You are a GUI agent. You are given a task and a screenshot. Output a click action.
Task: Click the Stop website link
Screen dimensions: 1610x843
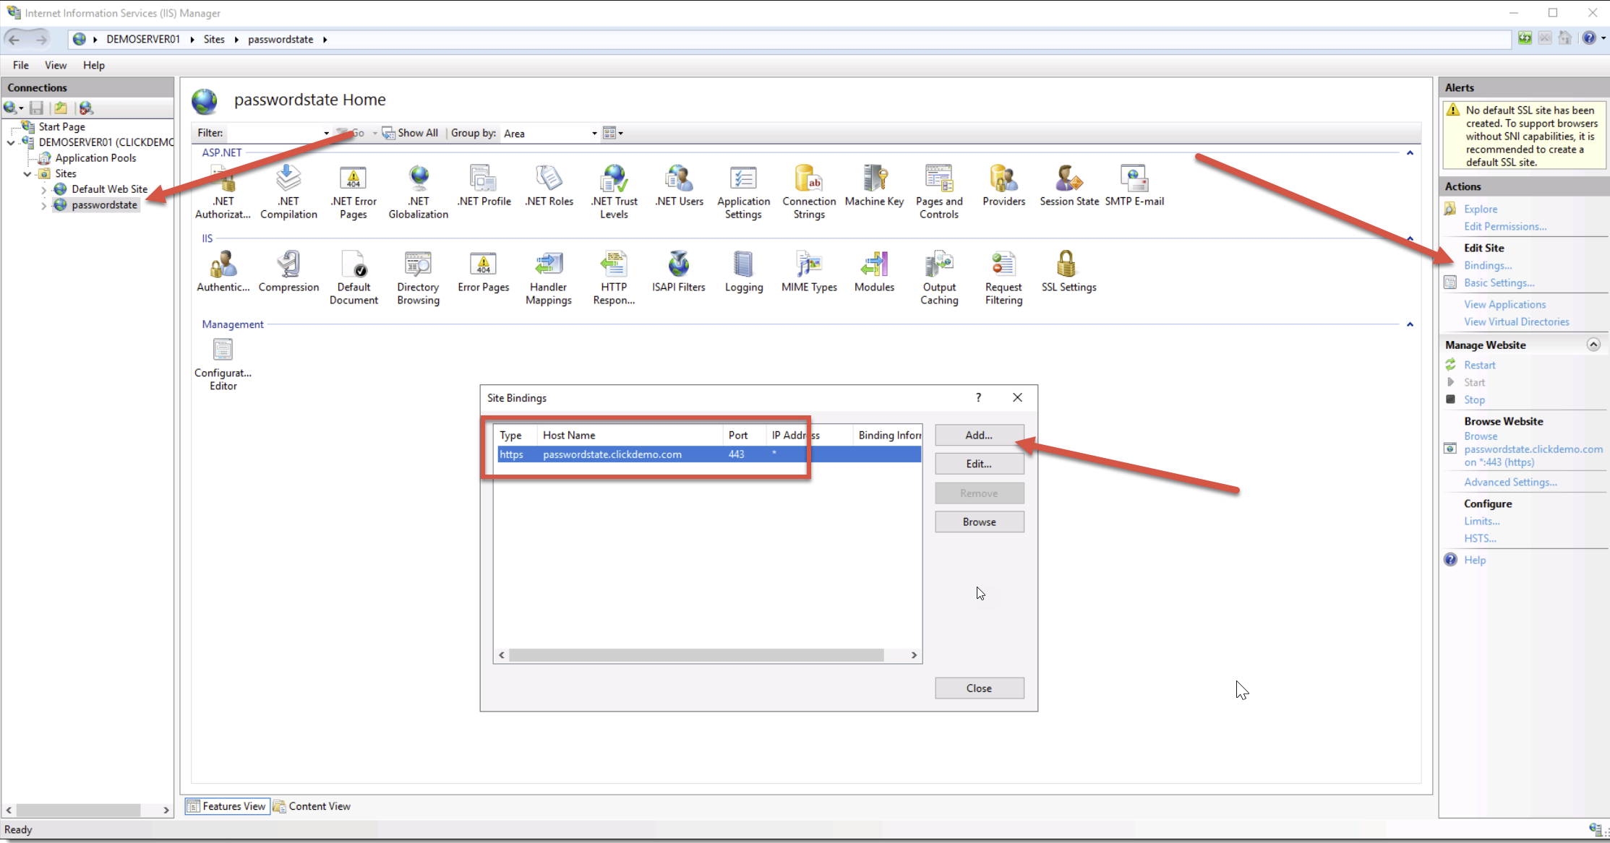point(1474,399)
